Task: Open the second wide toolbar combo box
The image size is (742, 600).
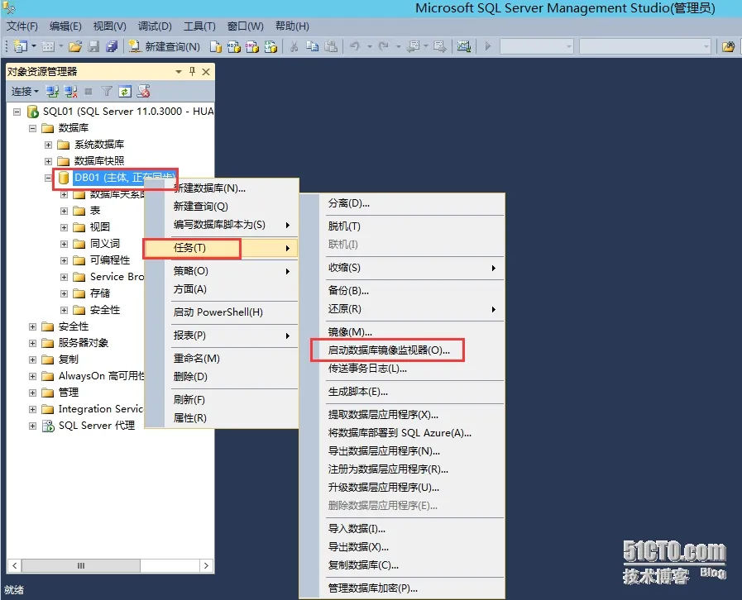Action: pos(645,46)
